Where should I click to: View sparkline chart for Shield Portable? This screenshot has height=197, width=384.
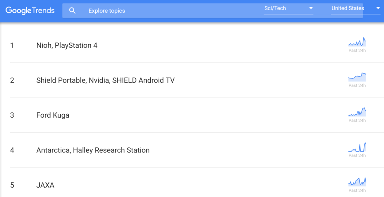357,77
